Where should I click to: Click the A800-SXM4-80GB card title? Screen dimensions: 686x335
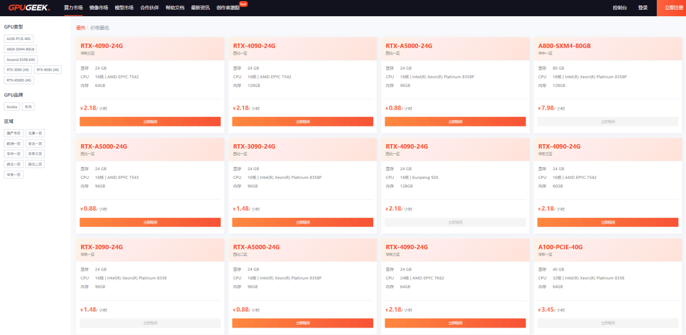click(x=564, y=46)
